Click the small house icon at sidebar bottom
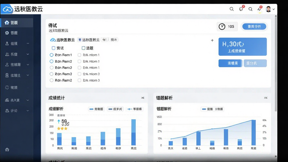288x162 pixels. coord(7,150)
